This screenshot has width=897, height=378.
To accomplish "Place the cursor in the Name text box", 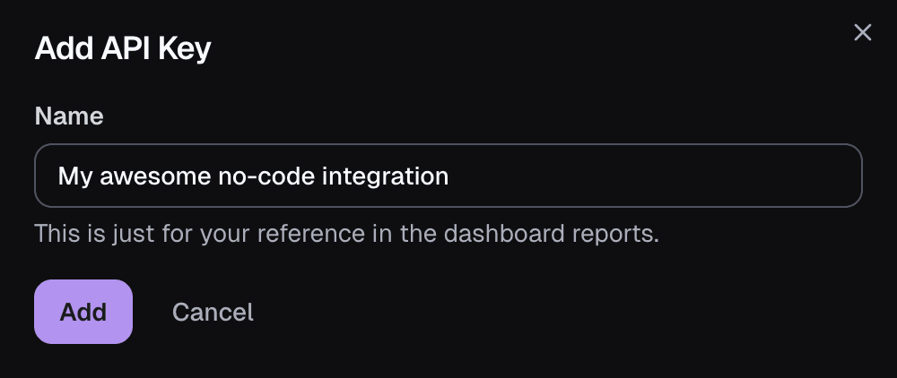I will (448, 176).
